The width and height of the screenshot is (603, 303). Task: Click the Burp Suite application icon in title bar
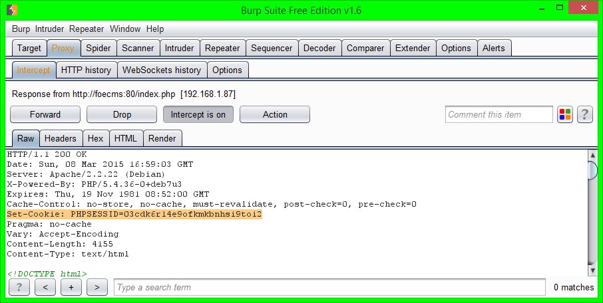(12, 9)
